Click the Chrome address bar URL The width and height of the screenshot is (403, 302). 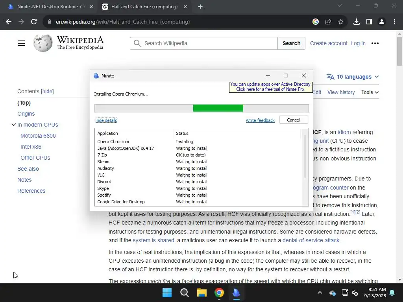point(123,22)
